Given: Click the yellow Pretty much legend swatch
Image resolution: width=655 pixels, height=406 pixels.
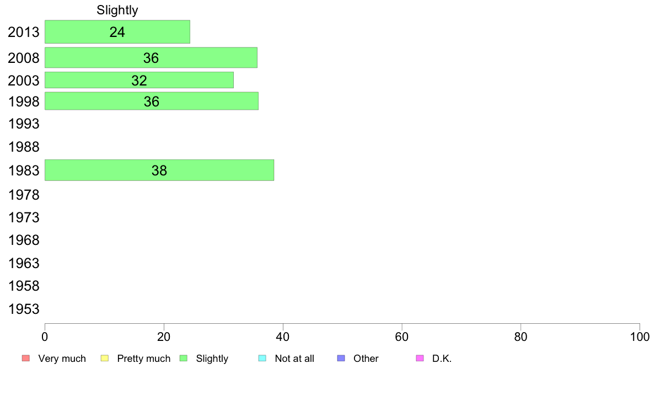Looking at the screenshot, I should point(104,359).
